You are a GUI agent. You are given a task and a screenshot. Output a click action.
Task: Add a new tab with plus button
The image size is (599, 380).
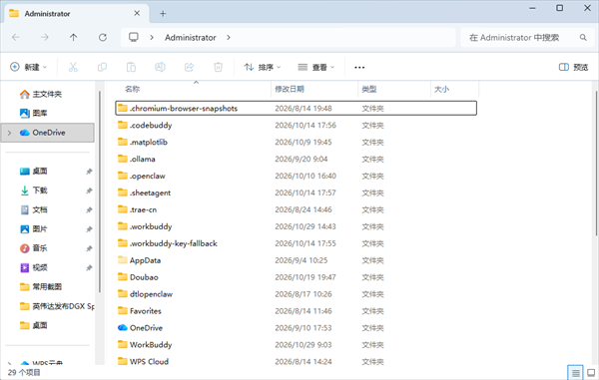pyautogui.click(x=163, y=14)
